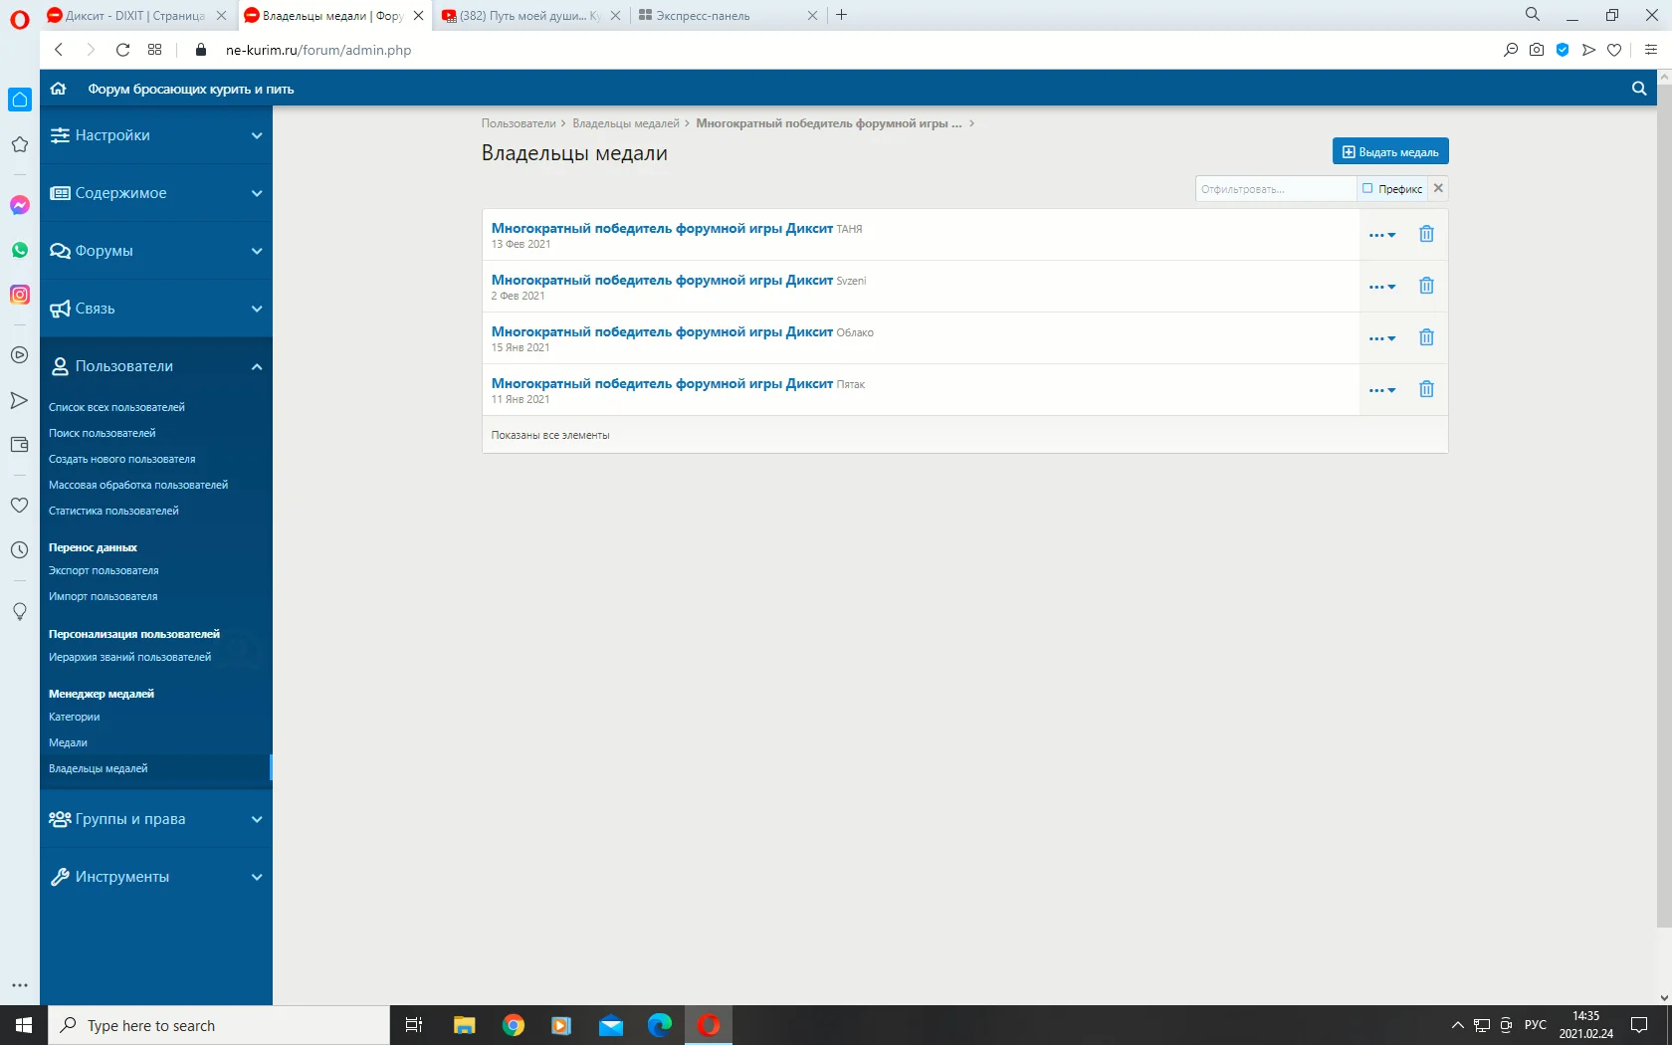Open ТАНЯ's medal award entry
This screenshot has width=1672, height=1045.
pyautogui.click(x=662, y=229)
